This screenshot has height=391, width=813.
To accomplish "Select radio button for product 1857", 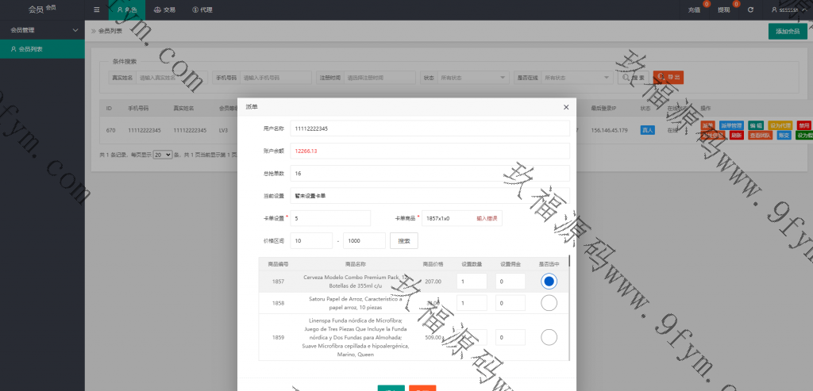I will (x=549, y=281).
